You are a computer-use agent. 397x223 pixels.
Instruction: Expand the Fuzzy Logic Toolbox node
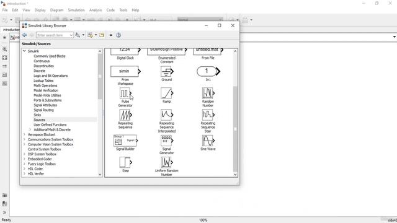(24, 164)
